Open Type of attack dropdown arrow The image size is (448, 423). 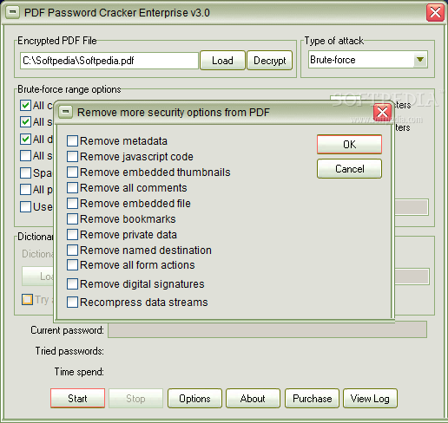pyautogui.click(x=420, y=60)
